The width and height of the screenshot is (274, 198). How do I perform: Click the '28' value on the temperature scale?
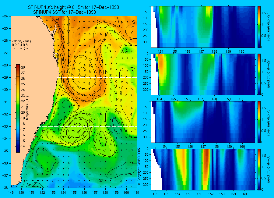point(23,67)
